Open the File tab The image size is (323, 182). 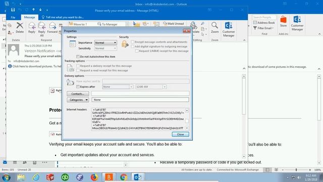tap(13, 17)
